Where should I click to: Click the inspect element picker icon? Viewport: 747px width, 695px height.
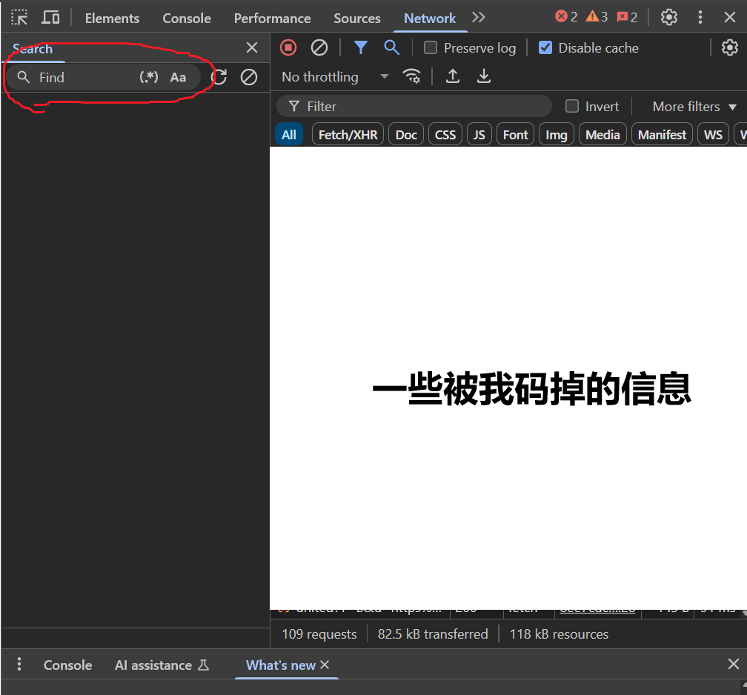(x=19, y=18)
